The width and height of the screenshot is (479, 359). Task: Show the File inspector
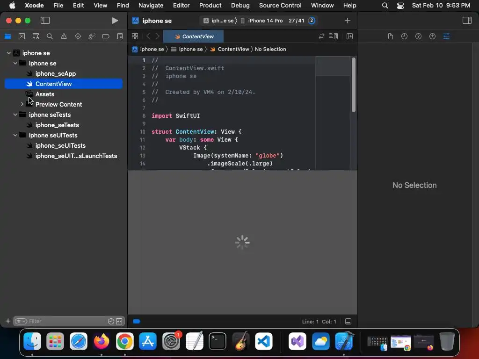(x=391, y=36)
